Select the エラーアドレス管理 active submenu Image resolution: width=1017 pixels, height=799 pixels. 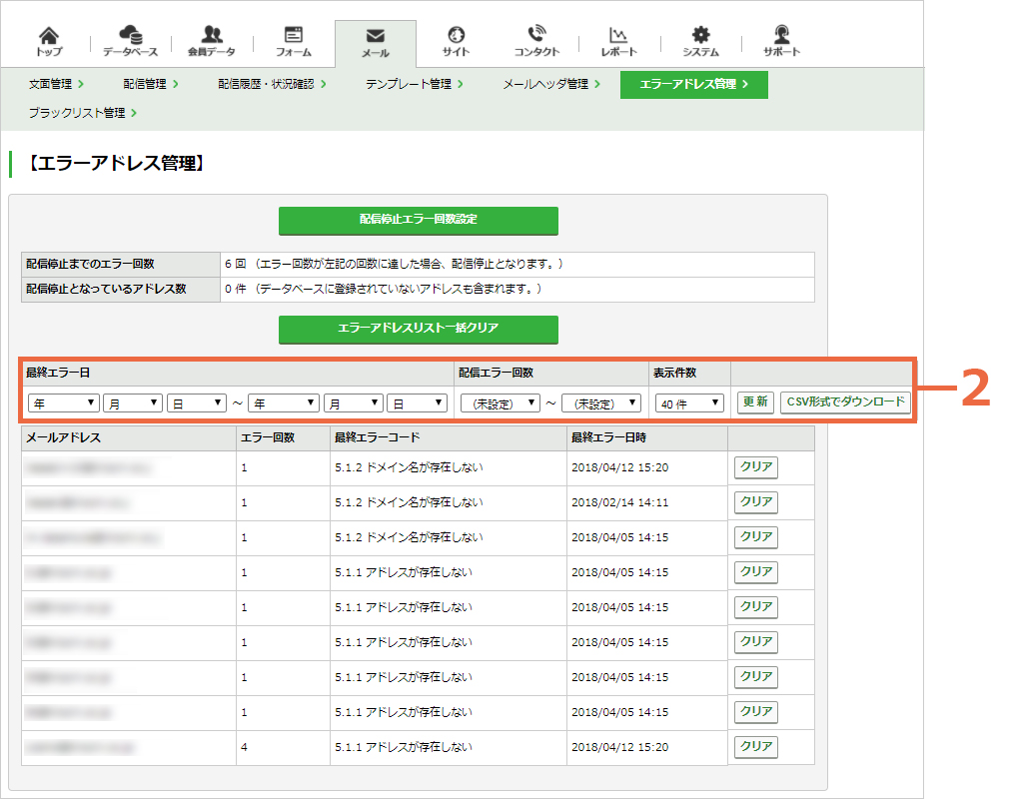(x=694, y=84)
